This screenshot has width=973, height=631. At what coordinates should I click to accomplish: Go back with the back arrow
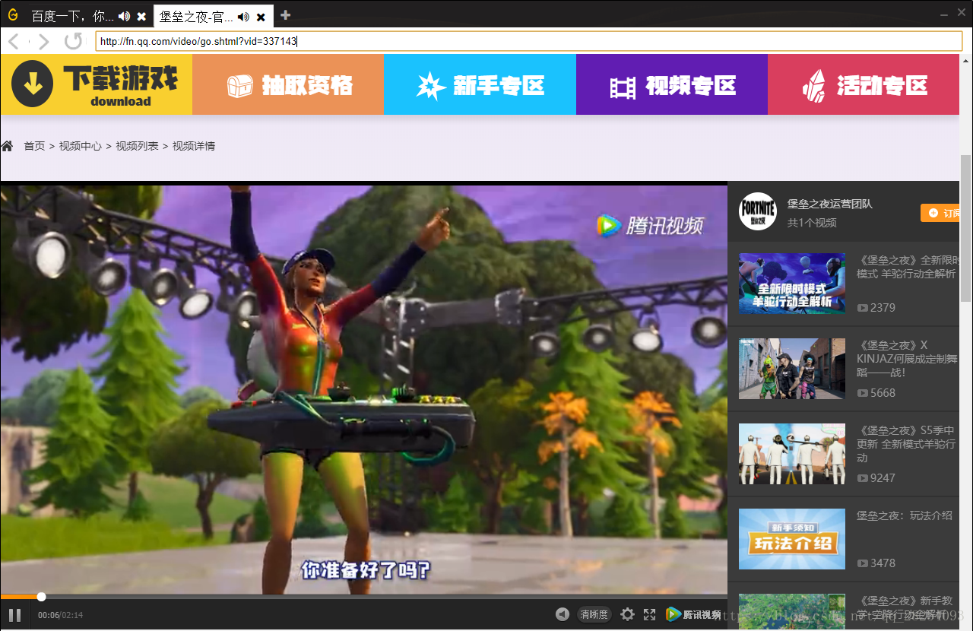coord(13,41)
